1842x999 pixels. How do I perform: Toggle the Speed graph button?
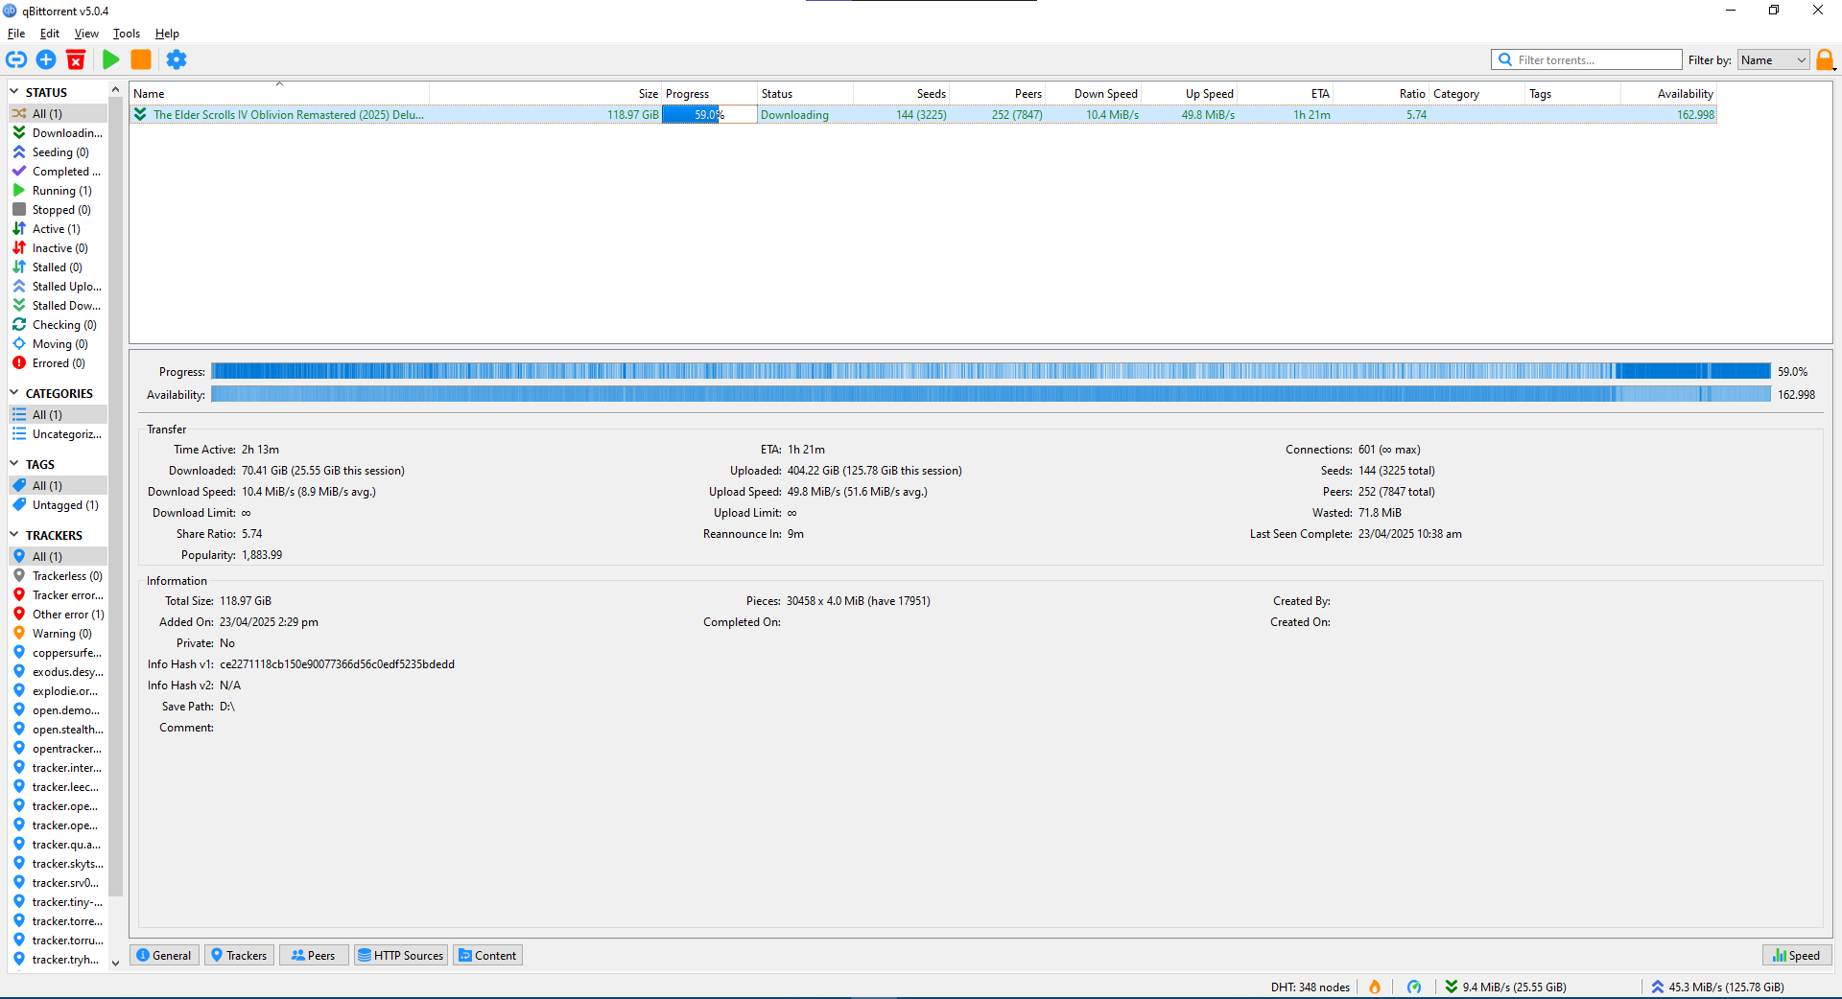tap(1797, 955)
